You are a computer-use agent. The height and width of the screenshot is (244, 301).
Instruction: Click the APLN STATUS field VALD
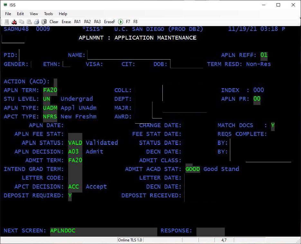tap(75, 143)
